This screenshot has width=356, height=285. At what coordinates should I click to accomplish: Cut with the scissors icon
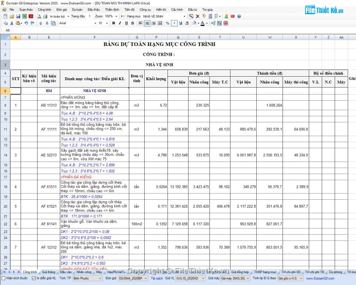[12, 23]
